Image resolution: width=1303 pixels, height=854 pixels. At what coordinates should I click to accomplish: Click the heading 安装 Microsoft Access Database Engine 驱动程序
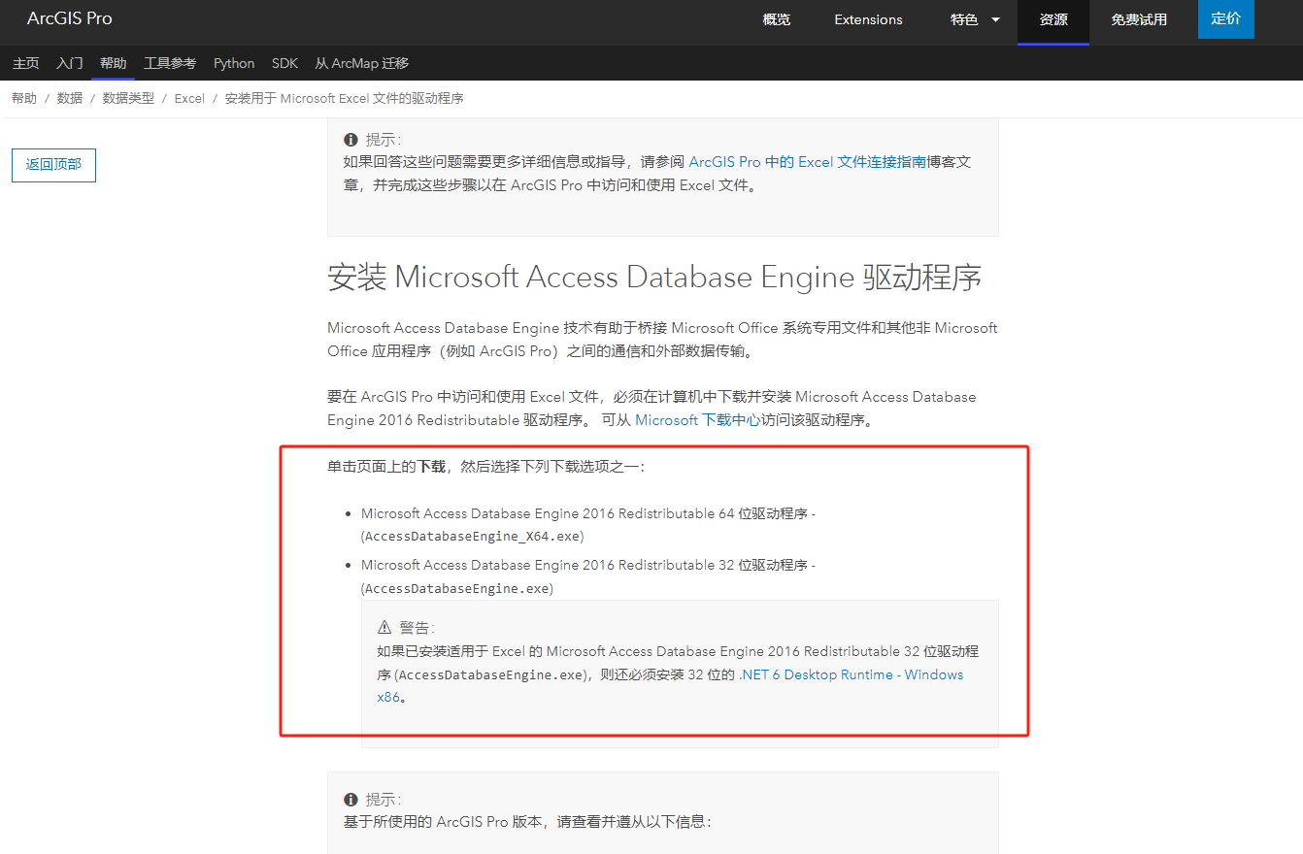coord(654,278)
